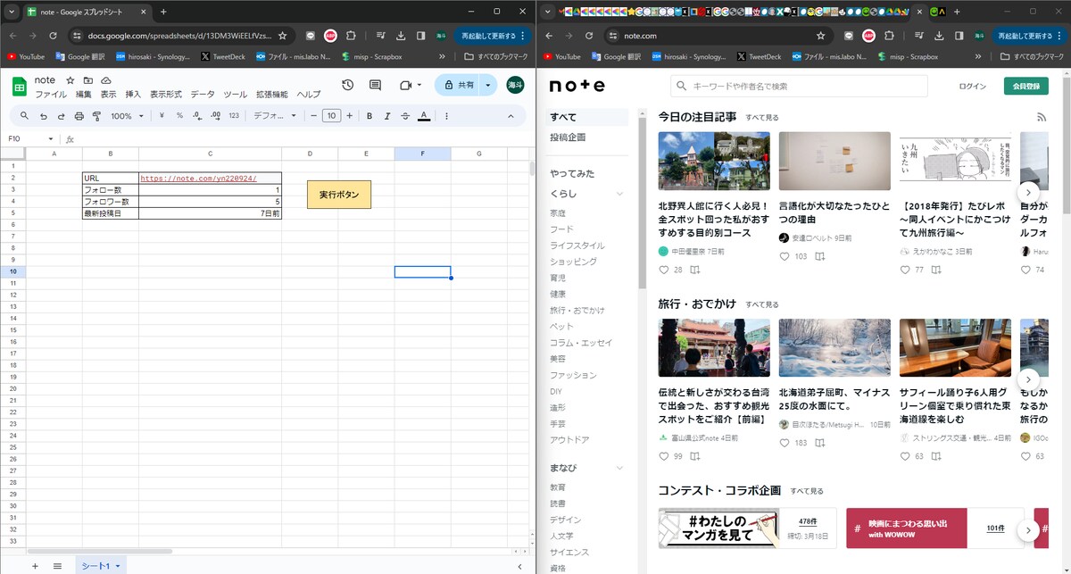
Task: Open the シート1 tab menu arrow
Action: point(117,566)
